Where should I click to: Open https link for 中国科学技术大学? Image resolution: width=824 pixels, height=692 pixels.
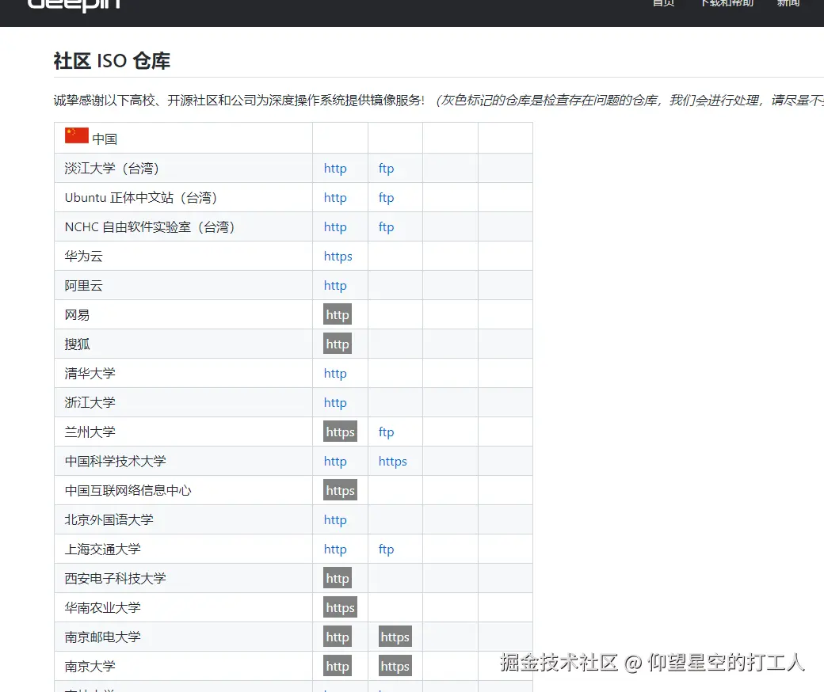[x=392, y=462]
